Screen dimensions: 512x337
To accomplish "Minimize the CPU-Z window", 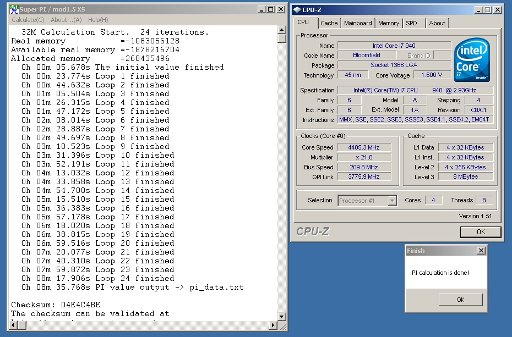I will 478,10.
